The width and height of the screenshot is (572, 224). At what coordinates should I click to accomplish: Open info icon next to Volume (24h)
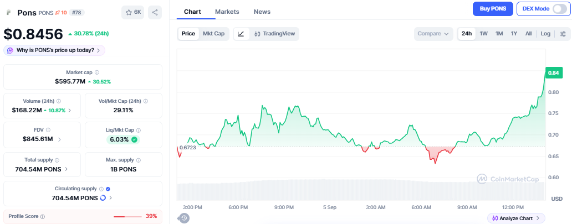click(59, 101)
